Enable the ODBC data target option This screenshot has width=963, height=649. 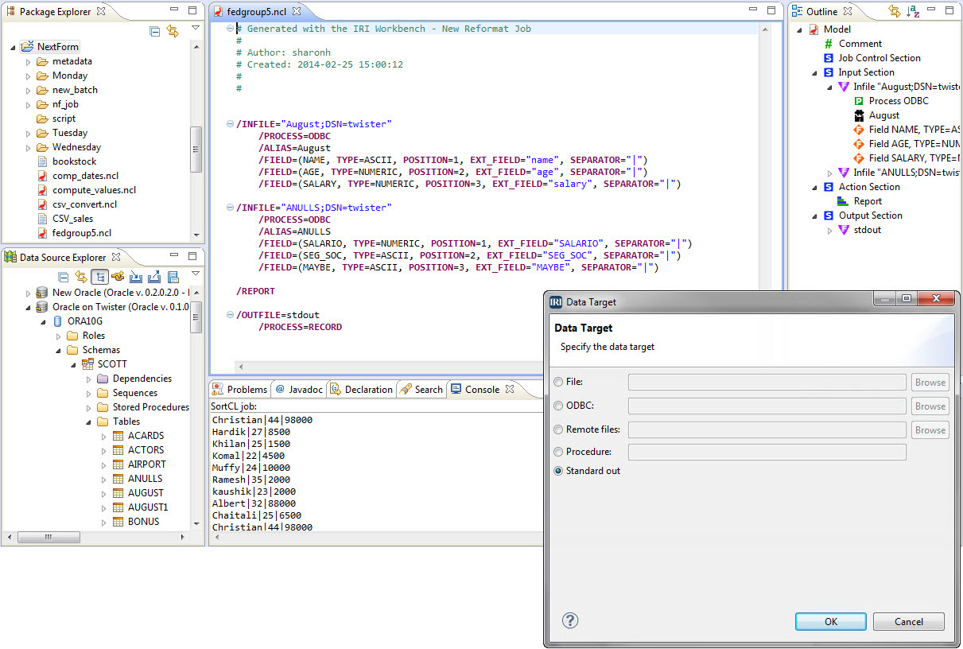pos(557,406)
